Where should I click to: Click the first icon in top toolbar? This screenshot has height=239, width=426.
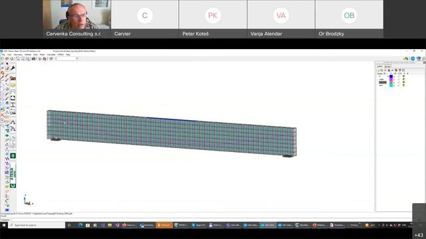tap(2, 58)
